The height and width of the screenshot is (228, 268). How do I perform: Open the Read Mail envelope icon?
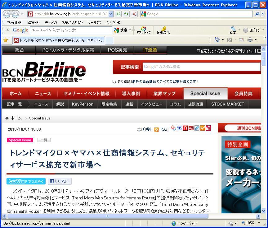click(x=241, y=40)
